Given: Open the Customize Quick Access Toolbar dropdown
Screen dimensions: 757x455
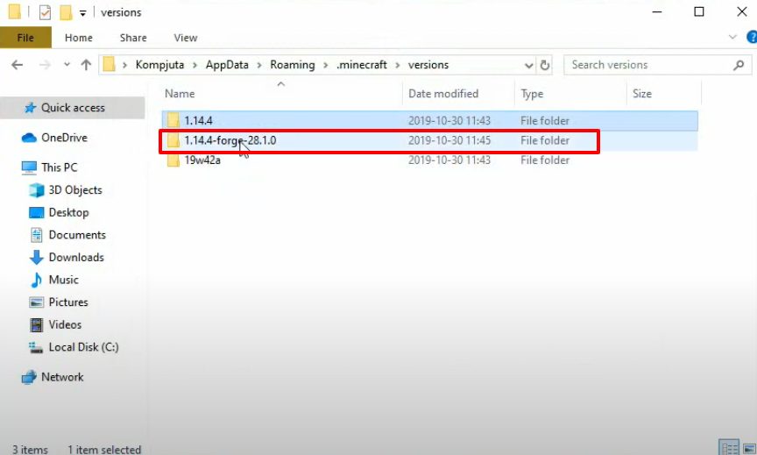Looking at the screenshot, I should coord(83,13).
